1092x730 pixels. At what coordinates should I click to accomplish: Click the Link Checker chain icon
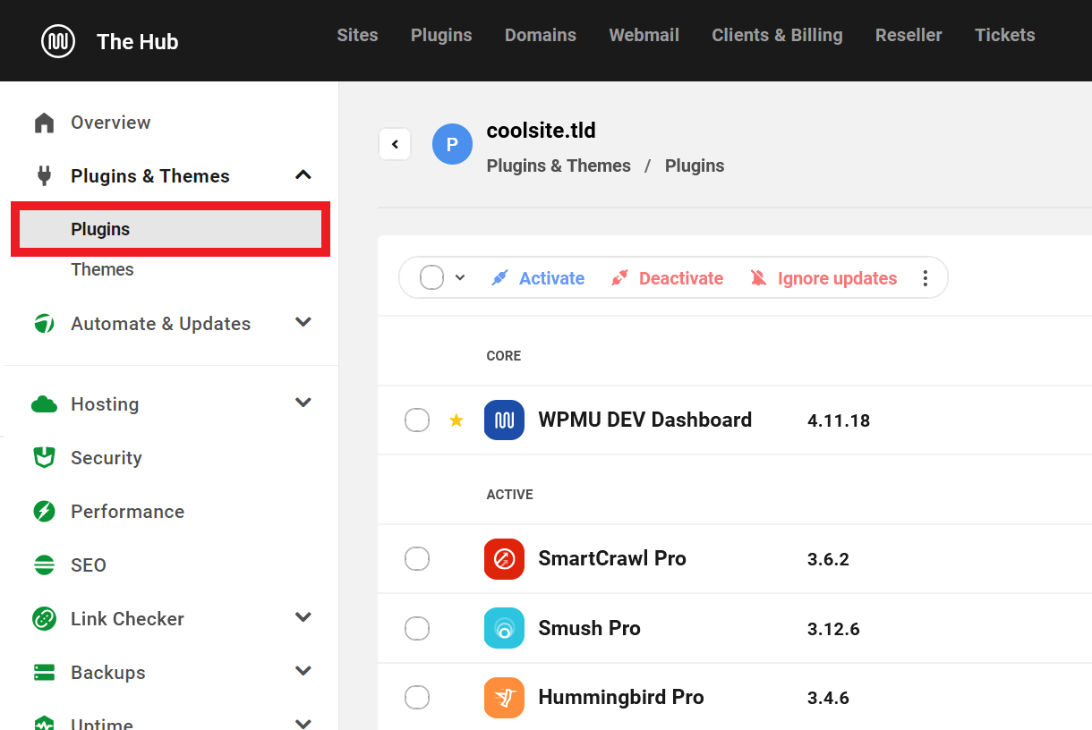click(44, 619)
